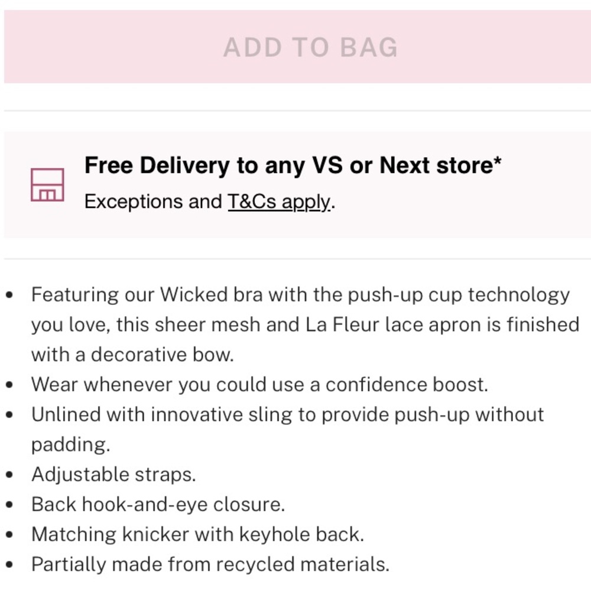The width and height of the screenshot is (591, 591).
Task: Click the bullet dot beside Partially made from recycled
Action: 10,565
